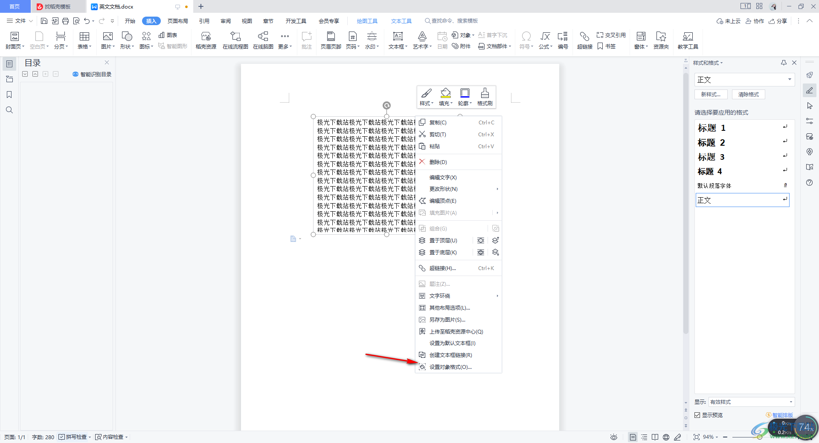Pin the styles and formatting pane

784,63
